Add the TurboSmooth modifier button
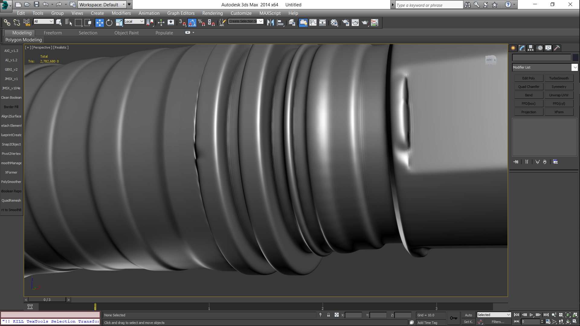This screenshot has width=580, height=326. [559, 78]
